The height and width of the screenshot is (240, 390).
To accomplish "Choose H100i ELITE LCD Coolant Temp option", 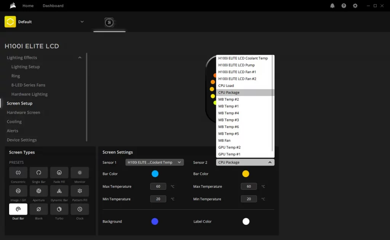I will [244, 58].
